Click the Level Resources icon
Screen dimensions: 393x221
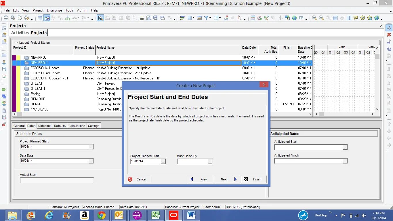click(266, 18)
